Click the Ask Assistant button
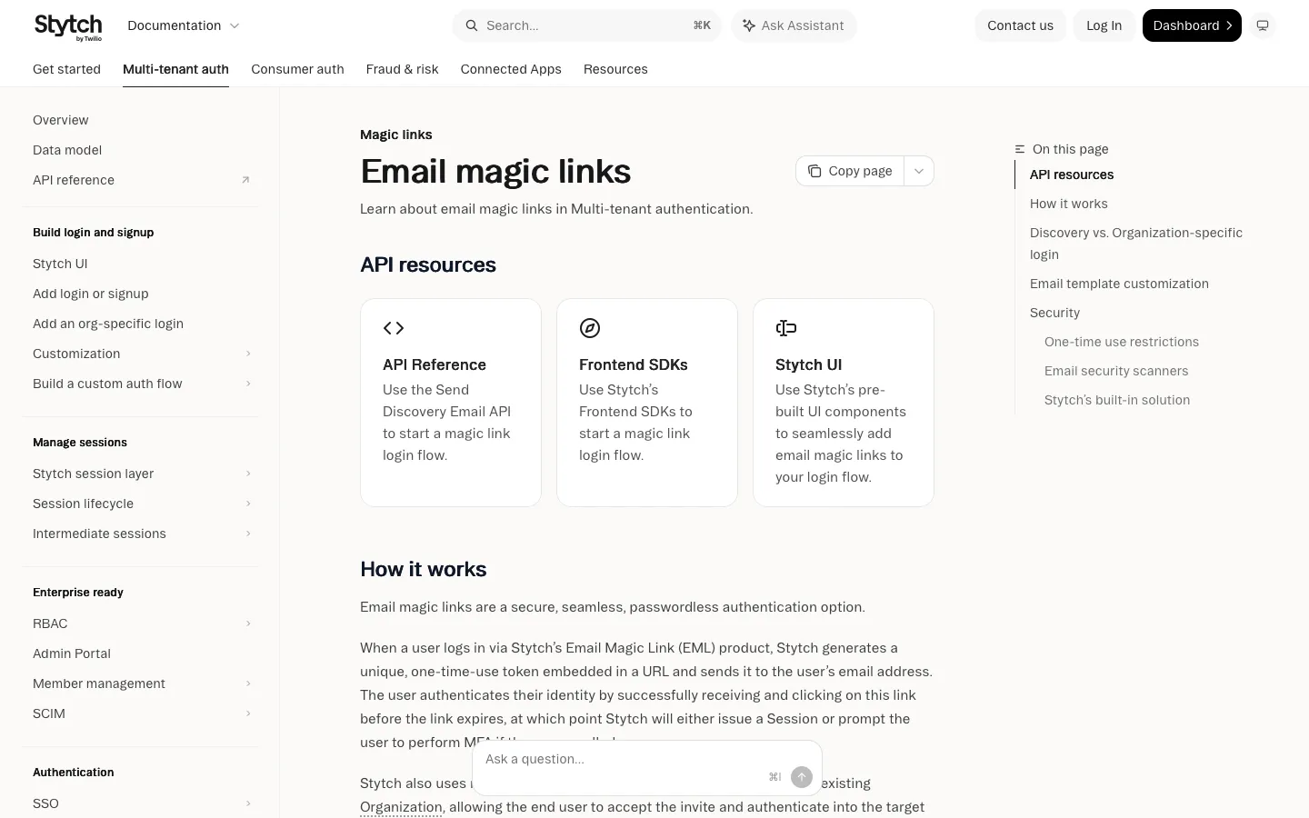 pyautogui.click(x=794, y=25)
